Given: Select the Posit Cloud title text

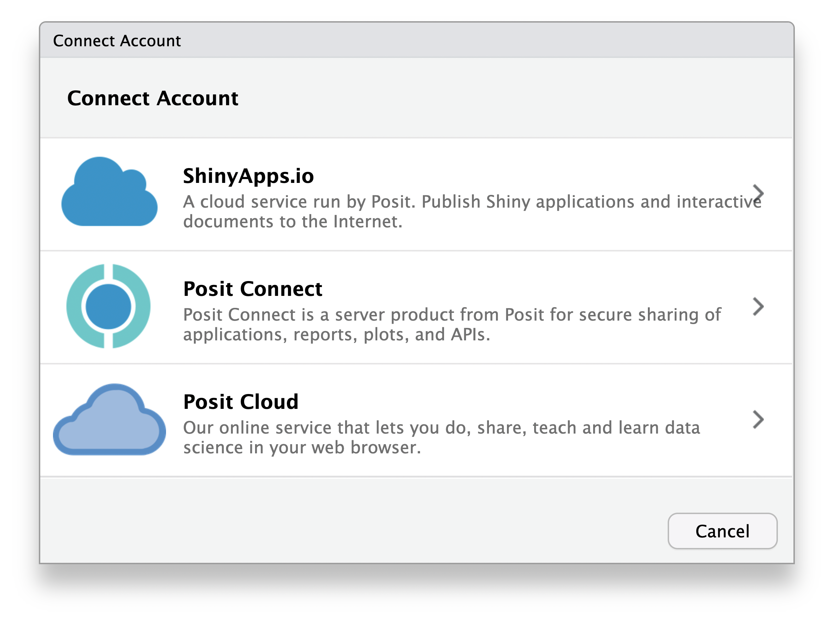Looking at the screenshot, I should point(241,401).
